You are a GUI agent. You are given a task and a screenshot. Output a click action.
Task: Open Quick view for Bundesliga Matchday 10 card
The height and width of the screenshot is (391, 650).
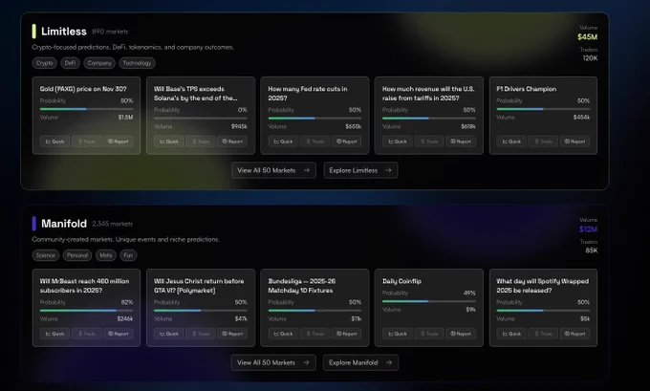[283, 334]
